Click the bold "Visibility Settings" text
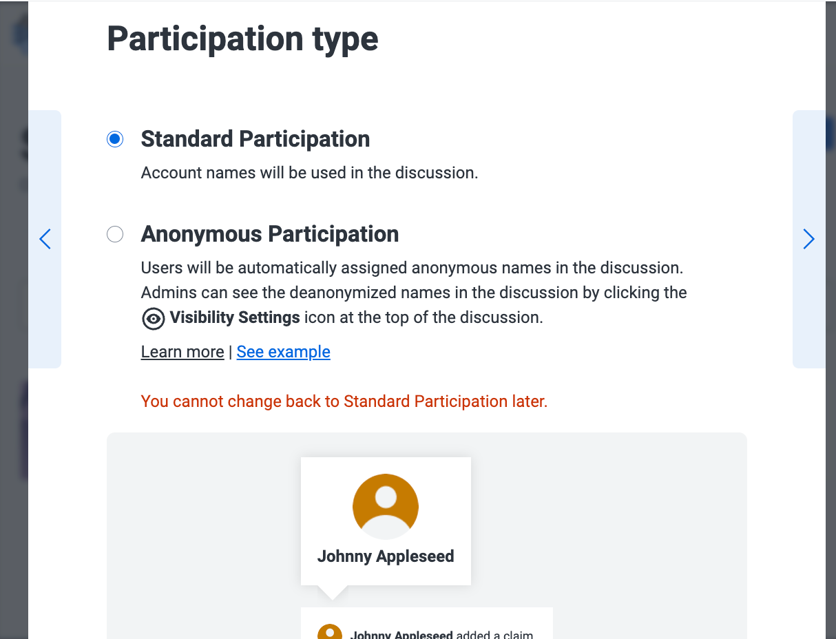 (234, 317)
